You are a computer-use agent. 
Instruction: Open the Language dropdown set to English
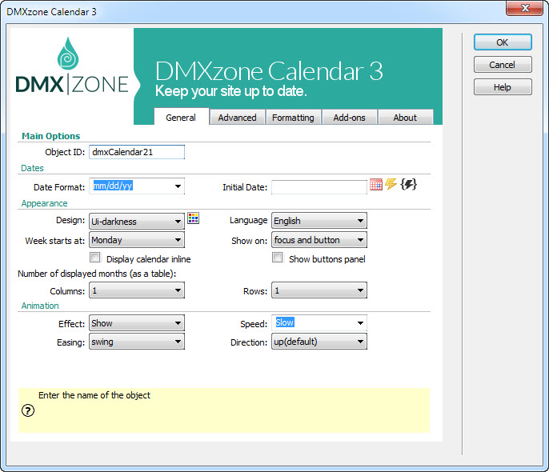[x=319, y=221]
